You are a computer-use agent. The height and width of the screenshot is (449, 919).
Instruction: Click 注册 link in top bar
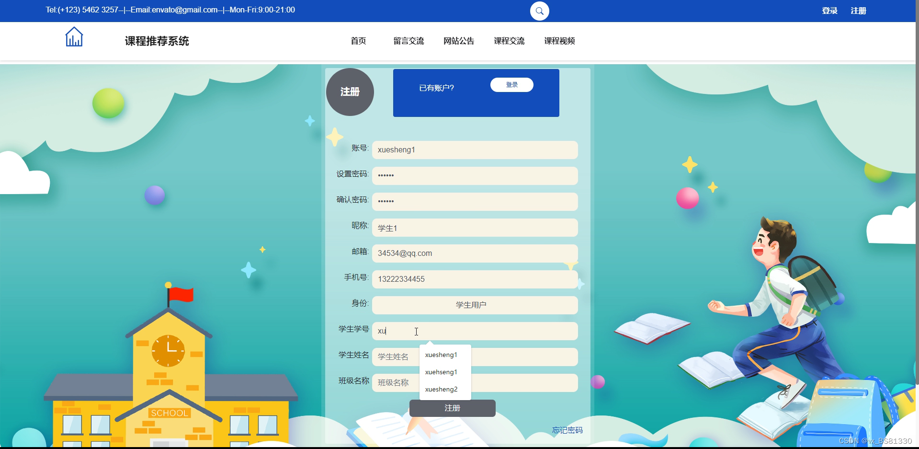(858, 11)
